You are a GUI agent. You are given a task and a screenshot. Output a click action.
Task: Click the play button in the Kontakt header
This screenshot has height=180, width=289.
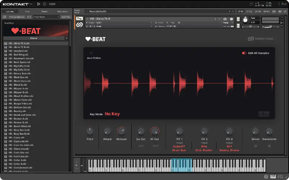coord(39,4)
